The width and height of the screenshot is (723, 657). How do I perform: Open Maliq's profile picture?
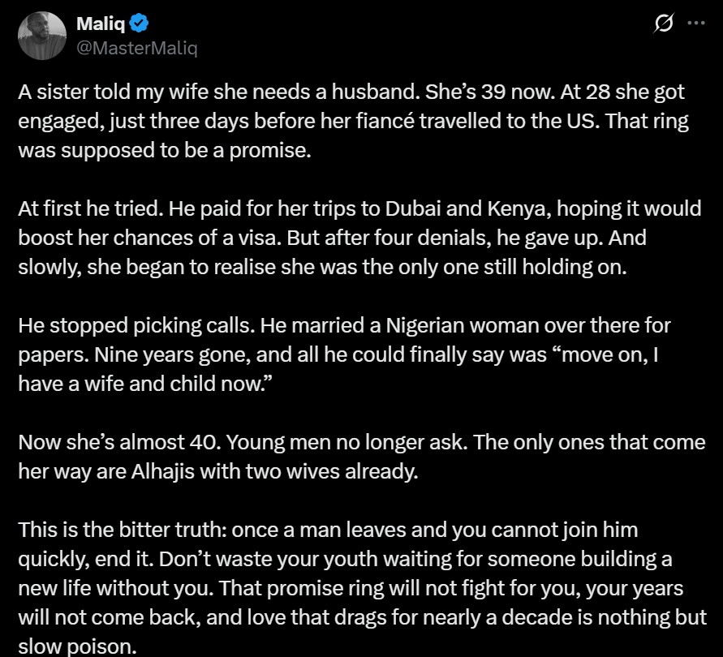(x=41, y=35)
